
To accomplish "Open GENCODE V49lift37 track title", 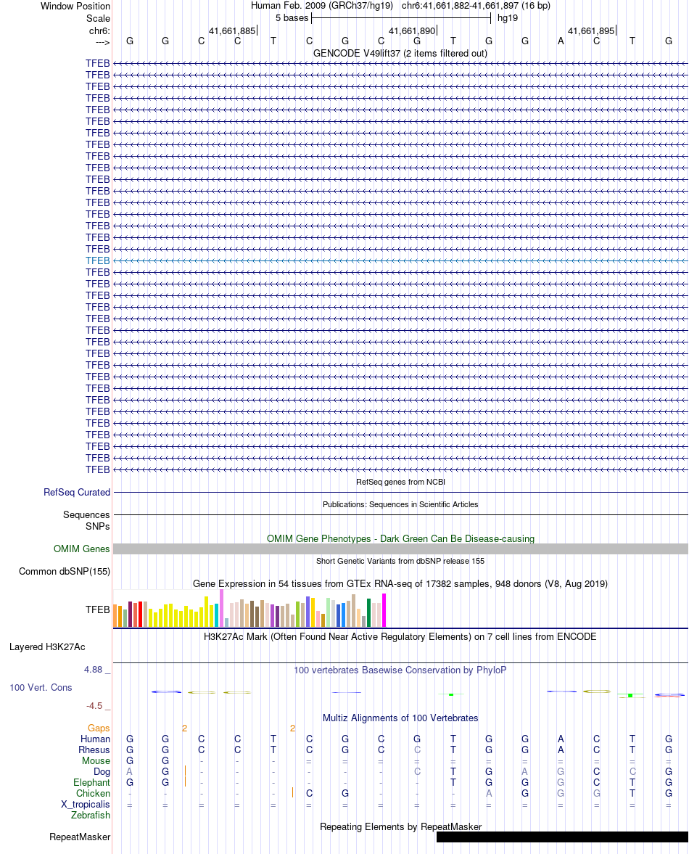I will coord(400,54).
